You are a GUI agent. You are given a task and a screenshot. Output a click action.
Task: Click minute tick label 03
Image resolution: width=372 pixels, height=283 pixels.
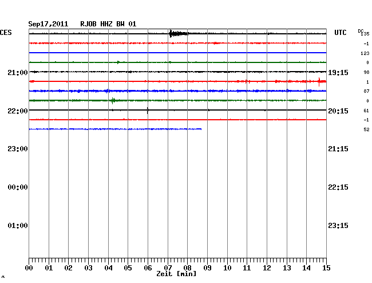coord(88,268)
